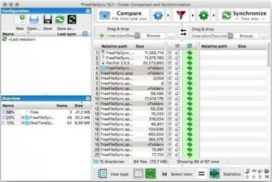
Task: Click the Items column header in Overview
Action: [x=62, y=106]
